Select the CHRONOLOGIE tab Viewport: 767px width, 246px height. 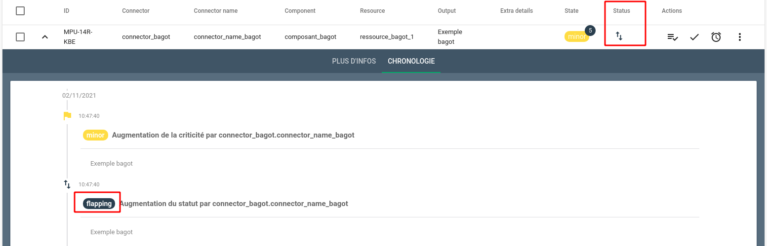tap(411, 61)
